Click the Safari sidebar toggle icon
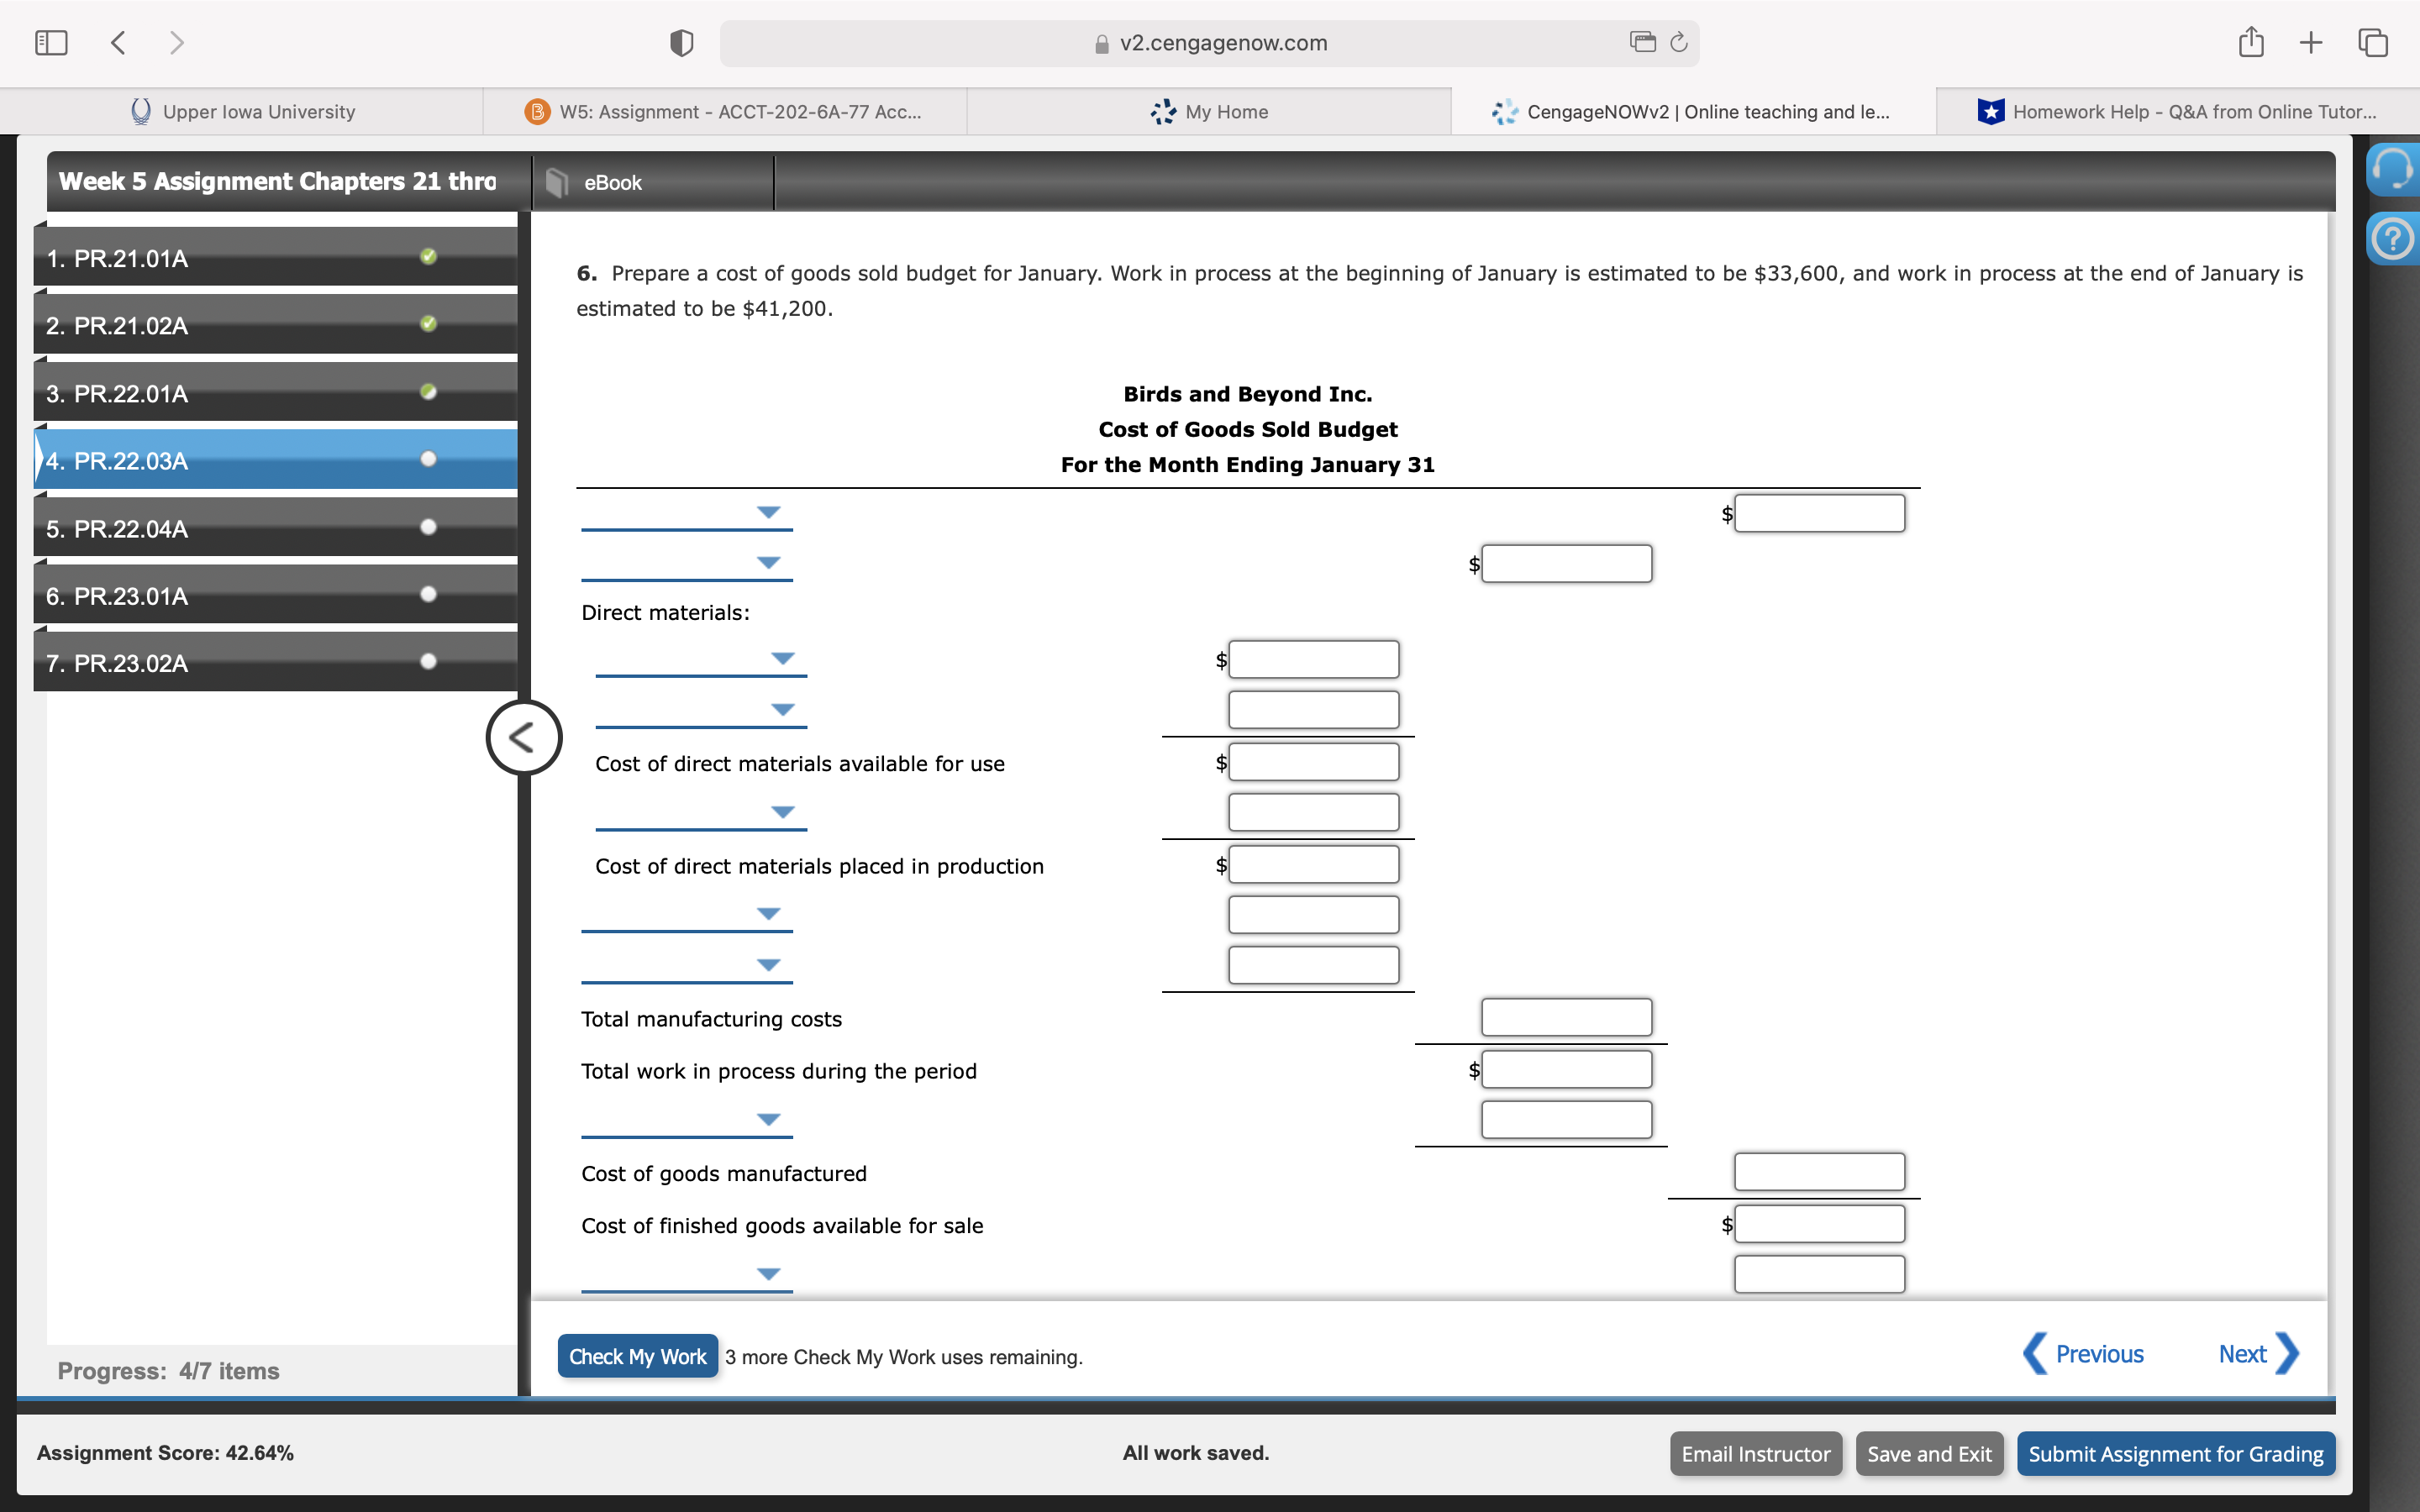The image size is (2420, 1512). [51, 43]
